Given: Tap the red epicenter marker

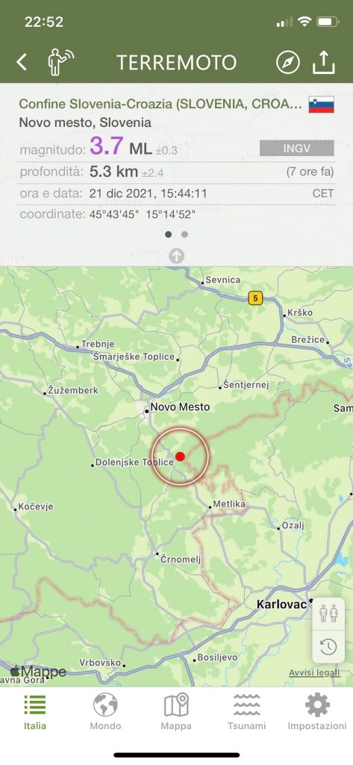Looking at the screenshot, I should pos(180,456).
